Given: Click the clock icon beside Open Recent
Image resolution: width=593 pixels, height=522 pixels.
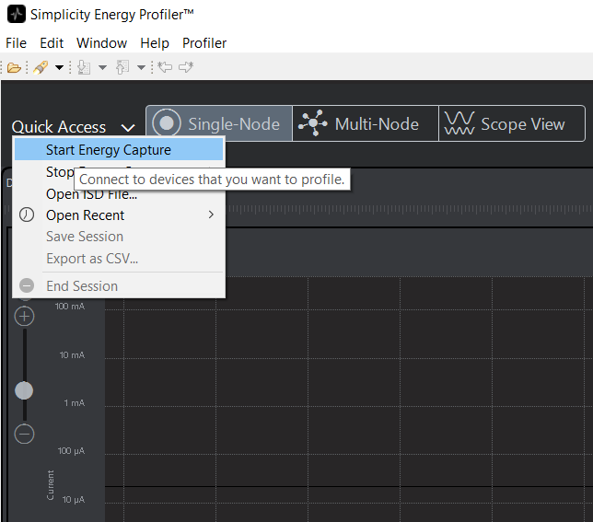Looking at the screenshot, I should [28, 215].
